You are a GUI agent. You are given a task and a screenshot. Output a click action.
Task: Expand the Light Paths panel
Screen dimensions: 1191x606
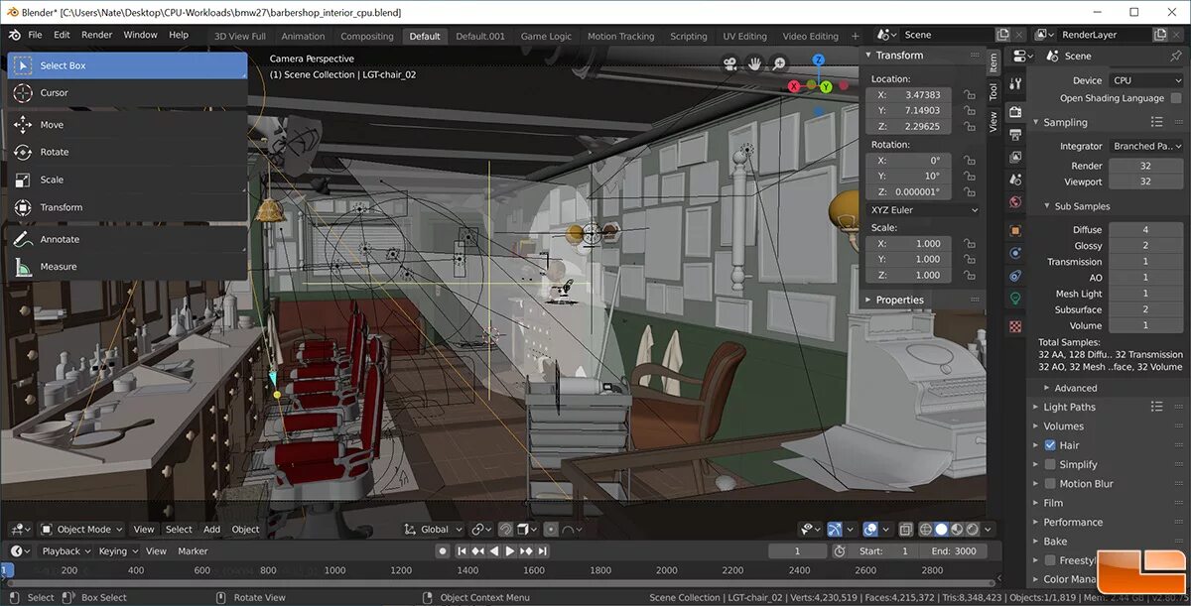1069,407
